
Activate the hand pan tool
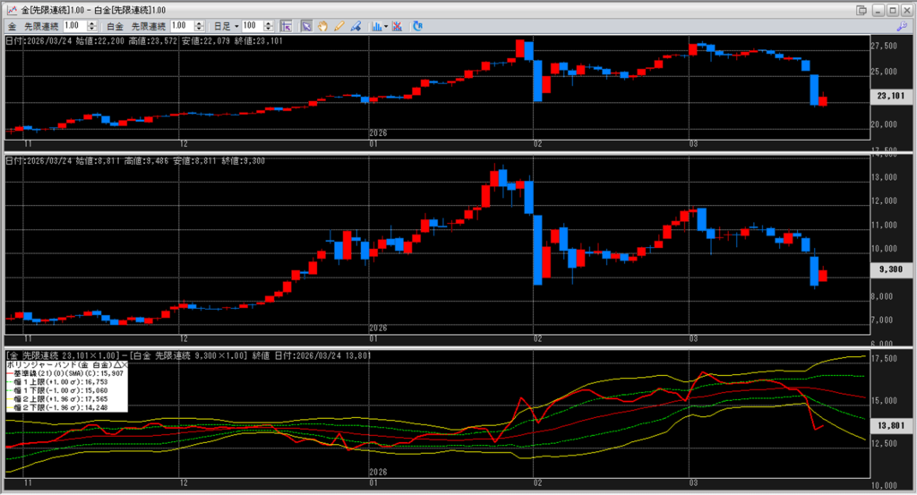(323, 26)
